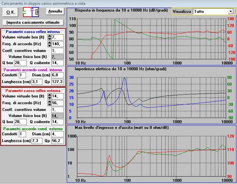237x184 pixels.
Task: Click esterna Q box field (28)
Action: (20, 122)
